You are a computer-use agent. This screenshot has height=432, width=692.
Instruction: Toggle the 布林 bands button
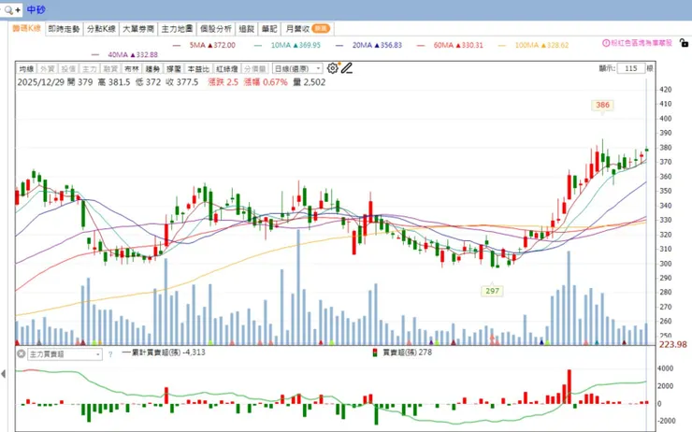[x=132, y=69]
